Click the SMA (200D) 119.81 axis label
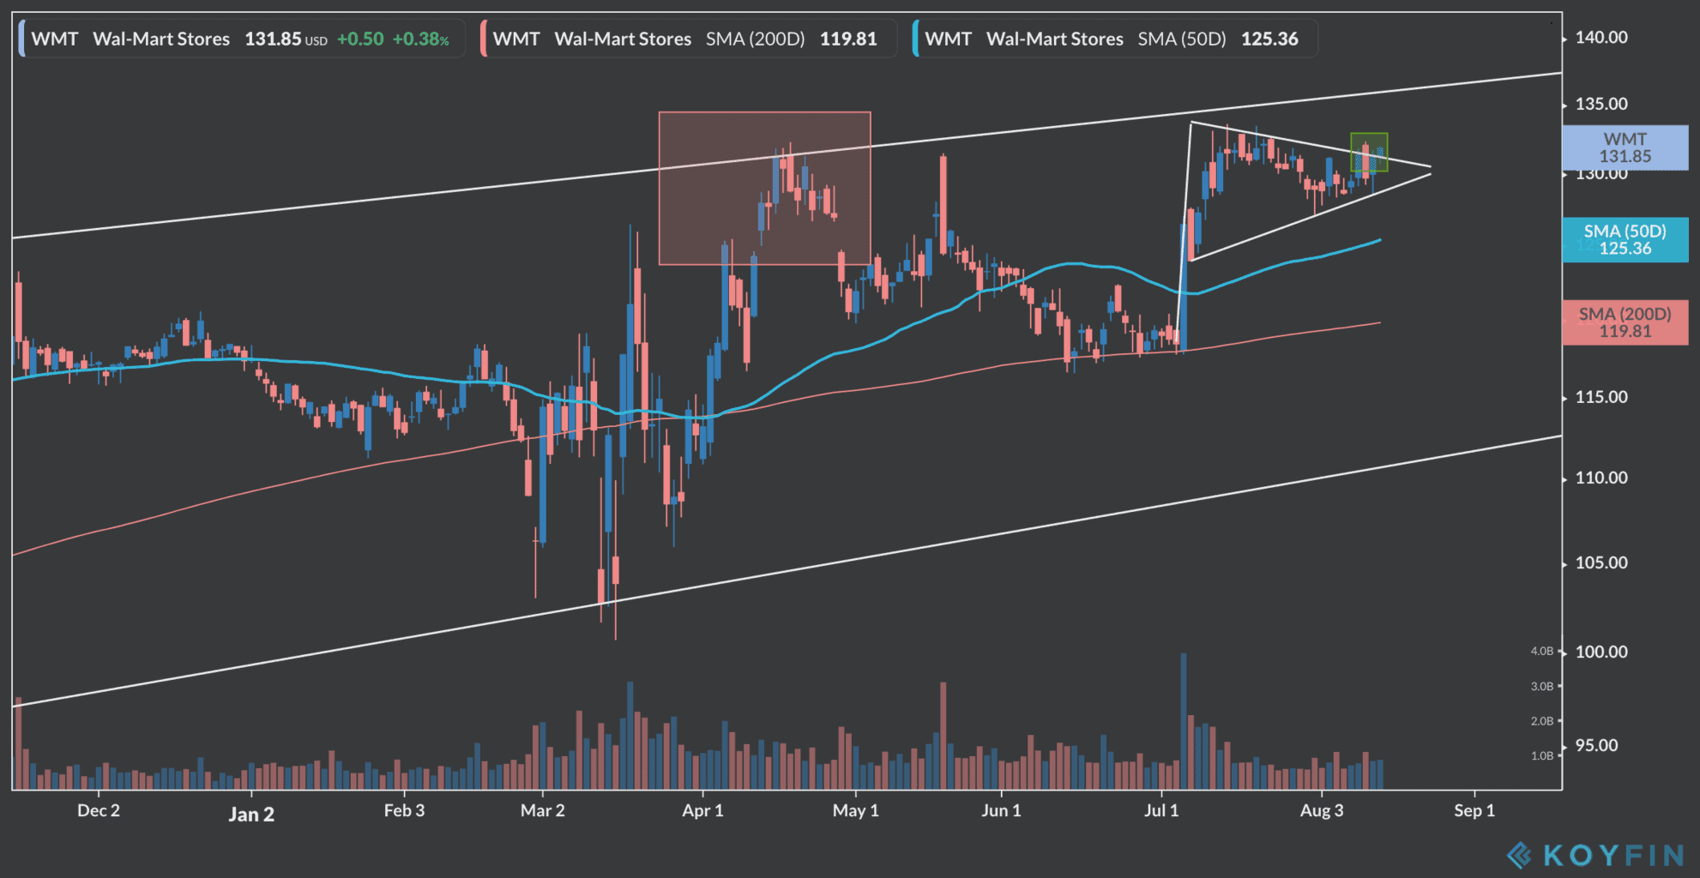Image resolution: width=1700 pixels, height=878 pixels. (1625, 322)
